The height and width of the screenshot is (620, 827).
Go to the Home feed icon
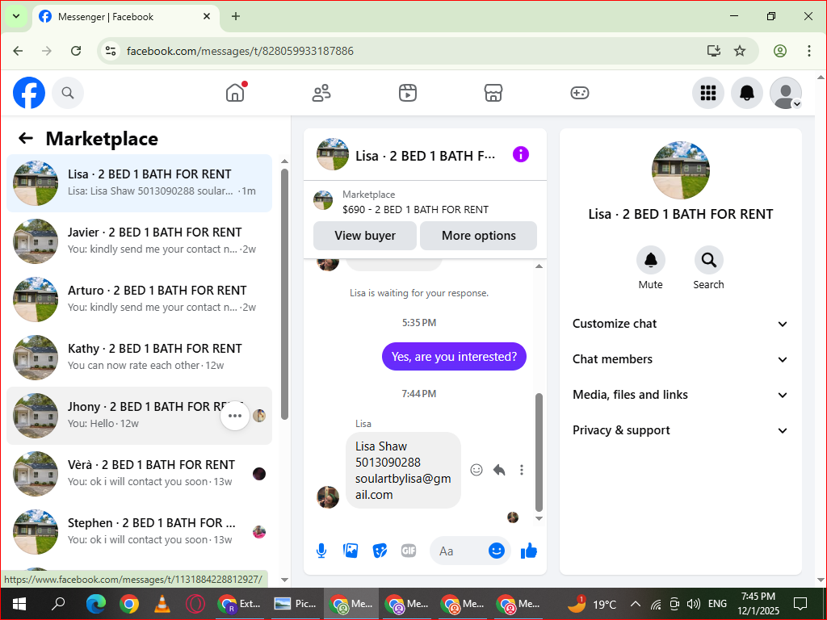click(235, 93)
